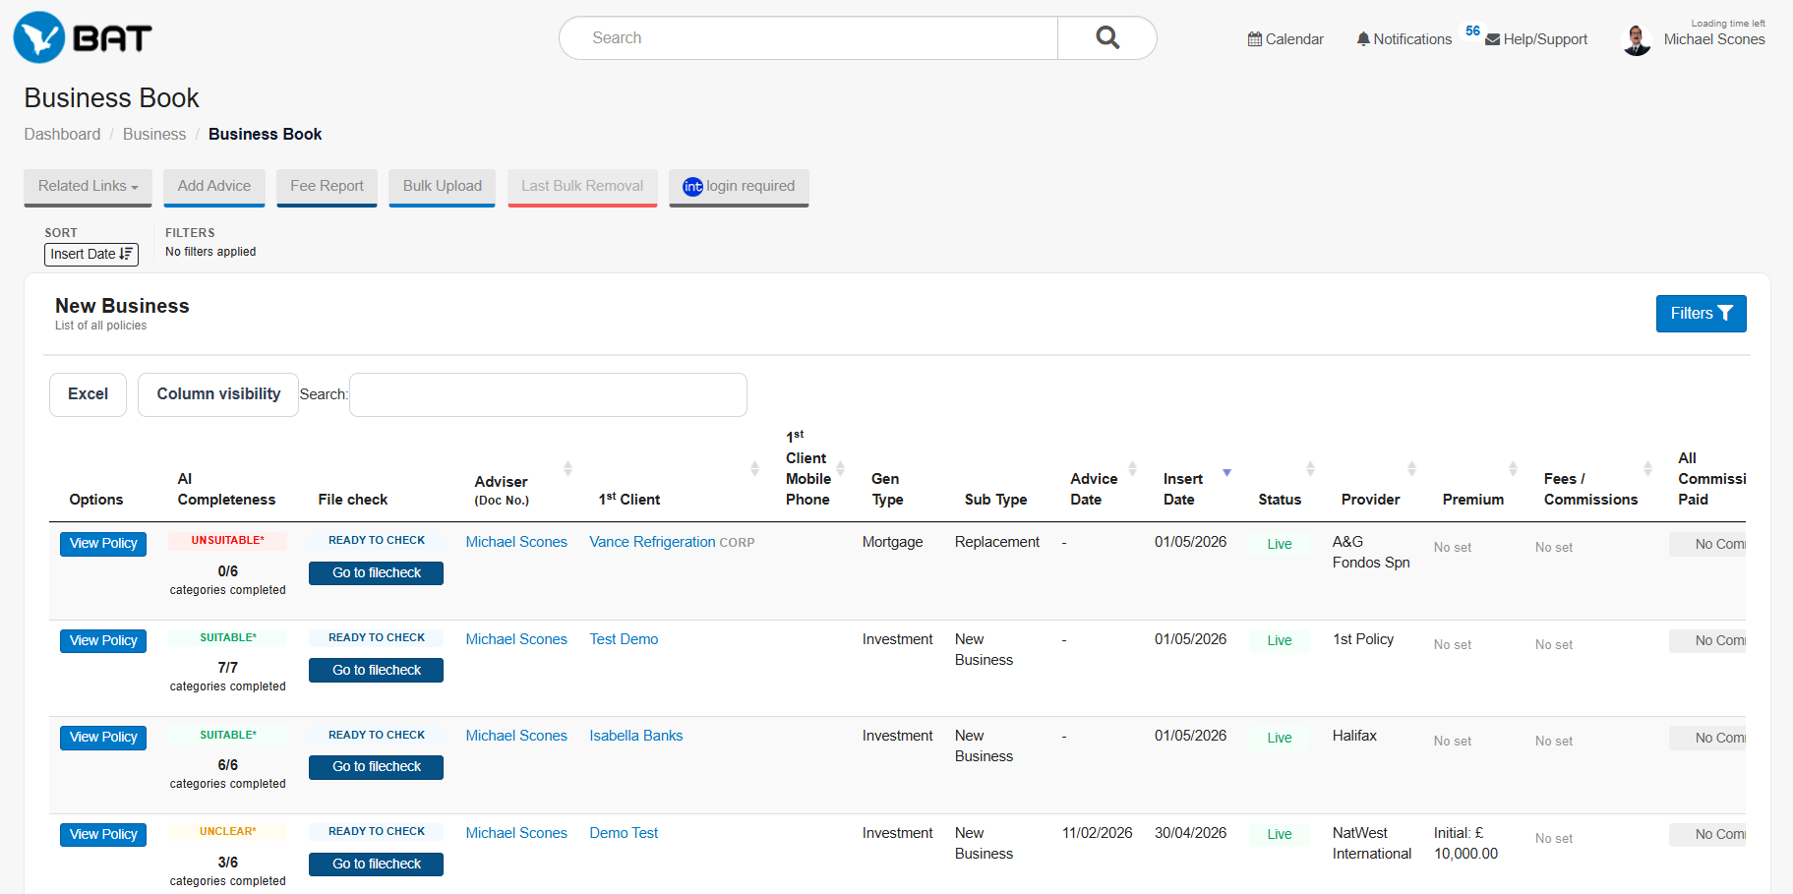The width and height of the screenshot is (1793, 894).
Task: Click notification count 56
Action: 1472,30
